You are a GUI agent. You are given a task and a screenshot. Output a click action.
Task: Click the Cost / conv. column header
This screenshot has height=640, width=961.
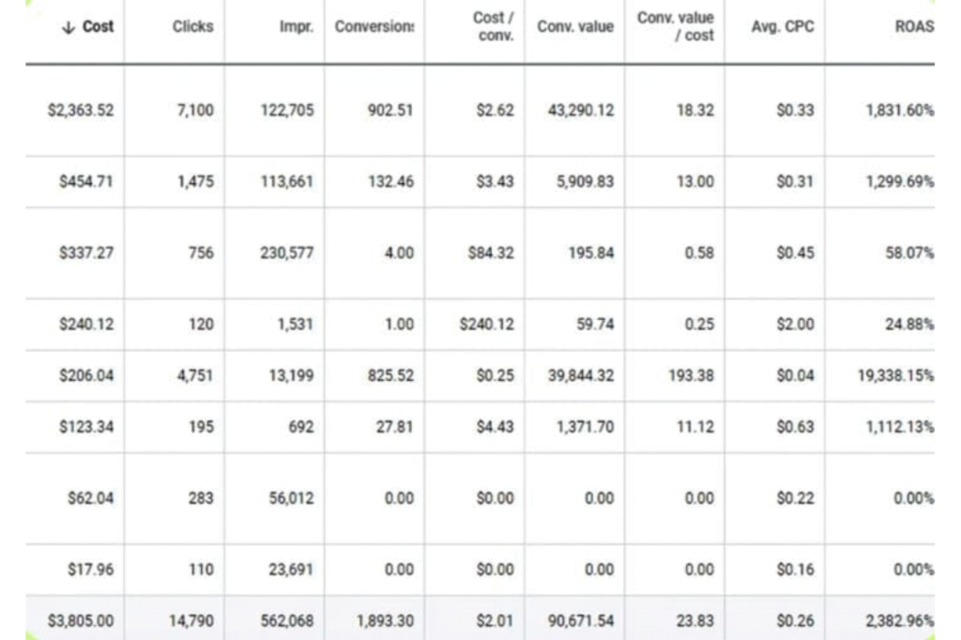(494, 26)
